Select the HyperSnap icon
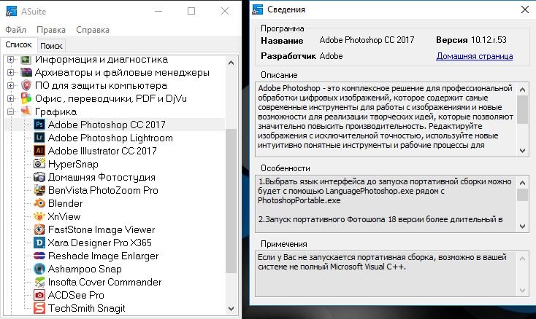This screenshot has width=536, height=319. pos(39,164)
